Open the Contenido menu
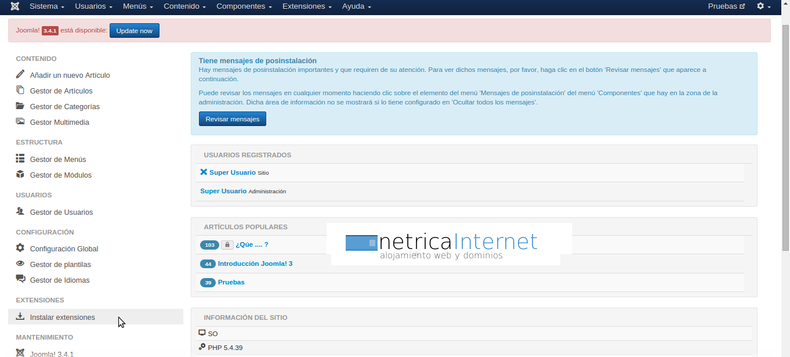The image size is (790, 357). click(185, 6)
